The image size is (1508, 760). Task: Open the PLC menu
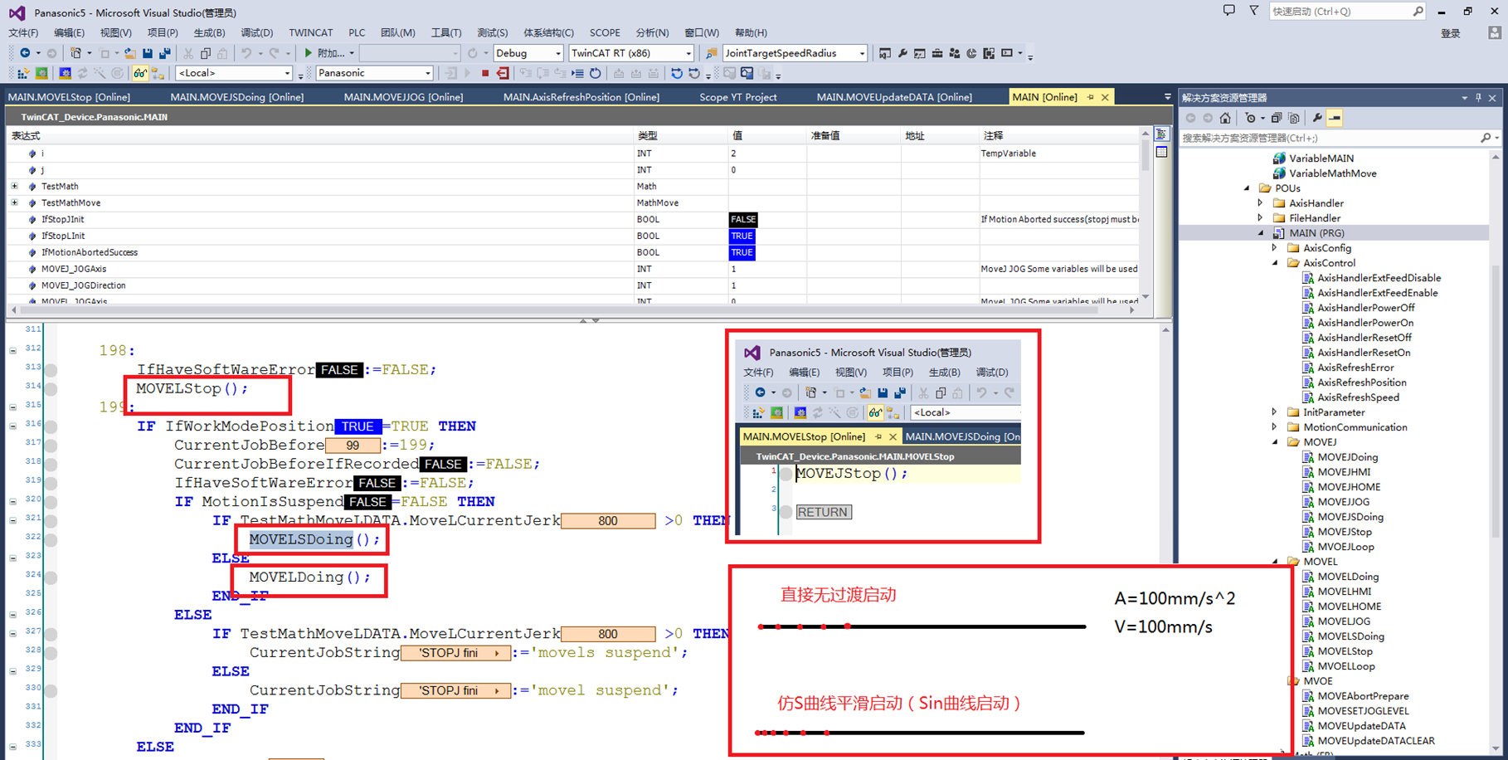click(357, 33)
